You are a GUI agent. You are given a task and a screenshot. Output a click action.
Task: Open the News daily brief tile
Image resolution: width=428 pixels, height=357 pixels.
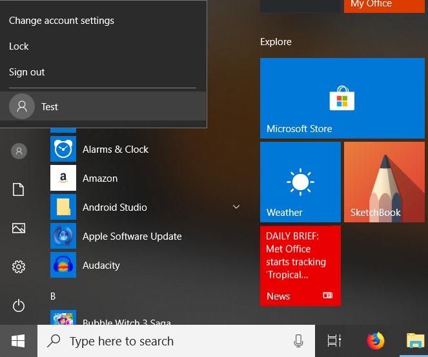coord(300,265)
